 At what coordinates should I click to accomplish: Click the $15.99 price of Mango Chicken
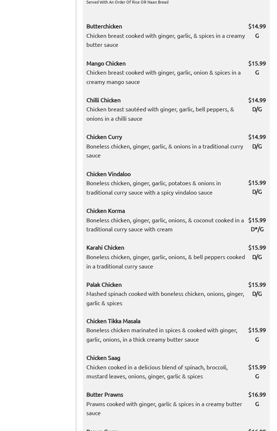pyautogui.click(x=257, y=63)
